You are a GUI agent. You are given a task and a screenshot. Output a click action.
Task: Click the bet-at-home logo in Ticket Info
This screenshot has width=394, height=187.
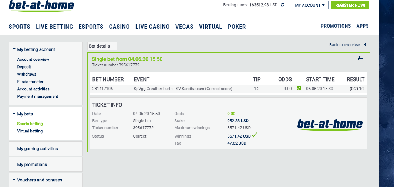[x=330, y=125]
